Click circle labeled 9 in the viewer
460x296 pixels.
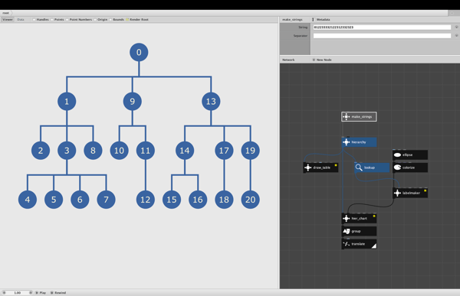click(x=133, y=101)
